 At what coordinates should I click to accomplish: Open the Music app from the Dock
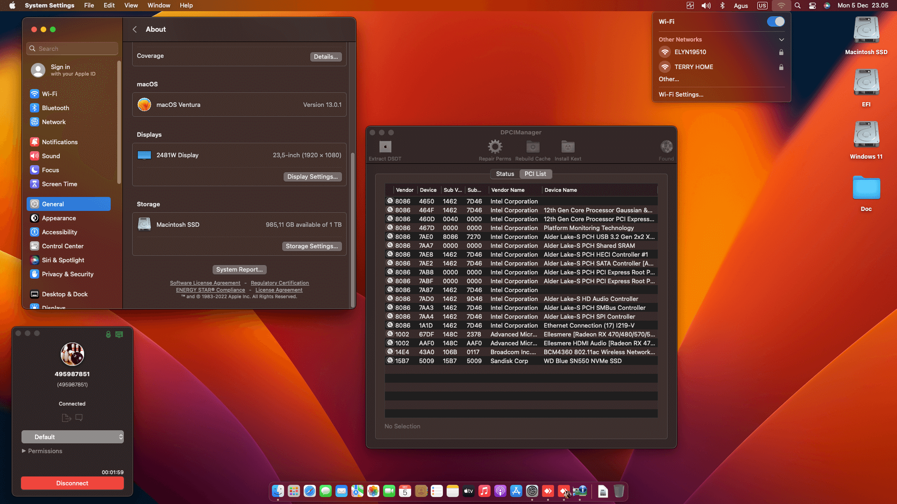[x=484, y=491]
